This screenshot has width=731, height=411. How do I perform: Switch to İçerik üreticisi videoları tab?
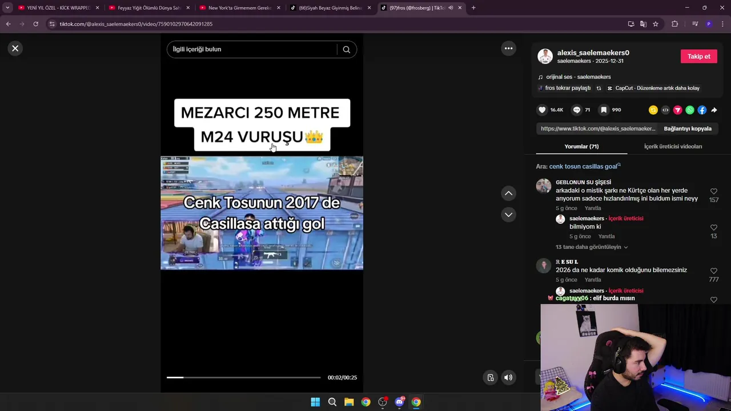coord(673,147)
